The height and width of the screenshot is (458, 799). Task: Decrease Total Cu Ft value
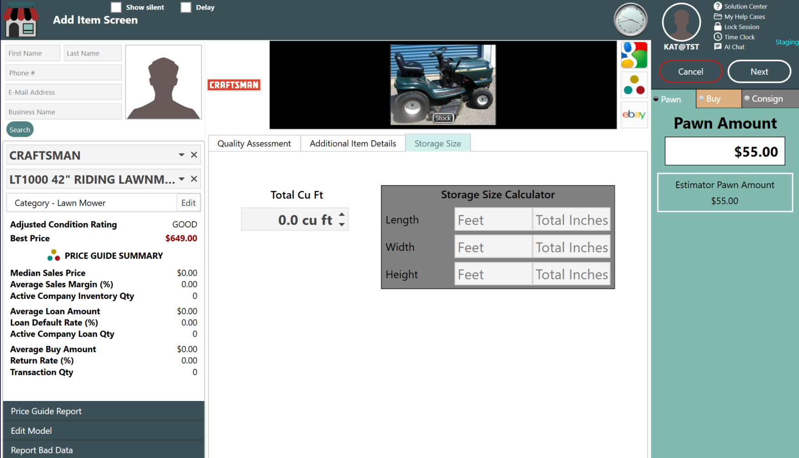pos(342,225)
